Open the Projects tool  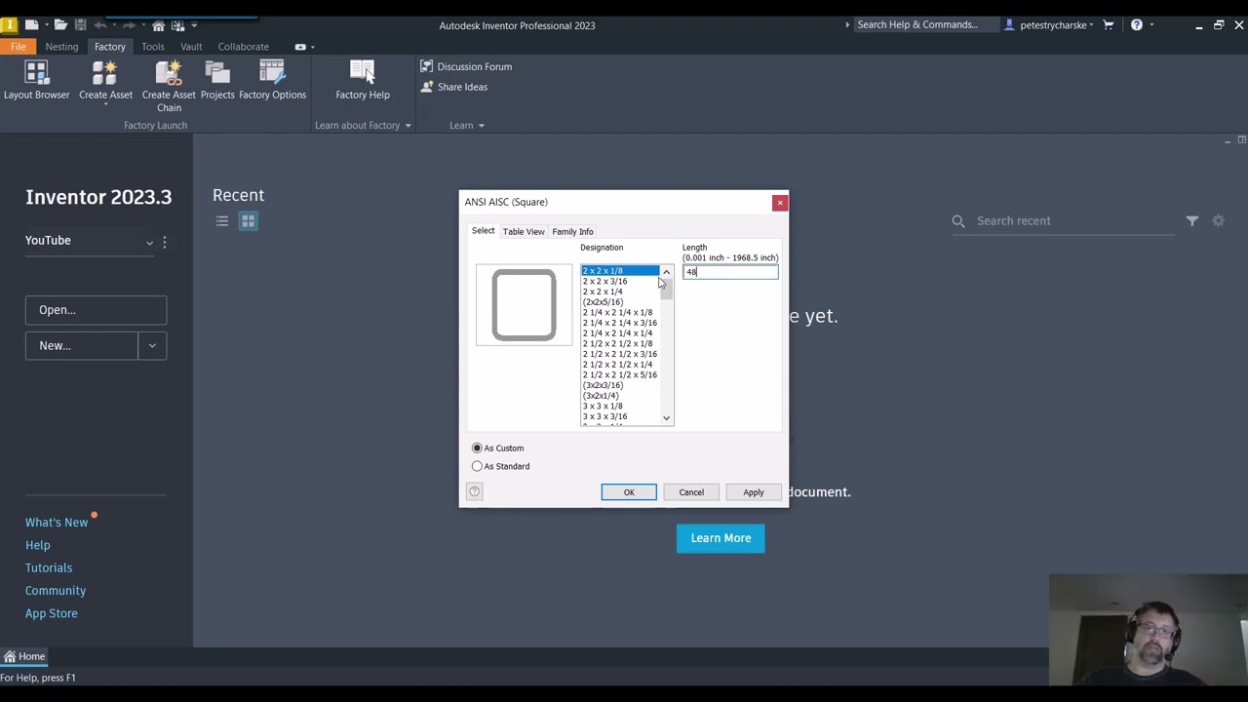217,81
